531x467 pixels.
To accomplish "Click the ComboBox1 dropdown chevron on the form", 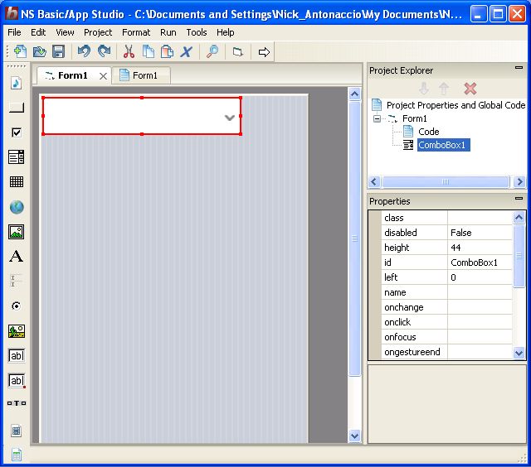I will pos(230,118).
